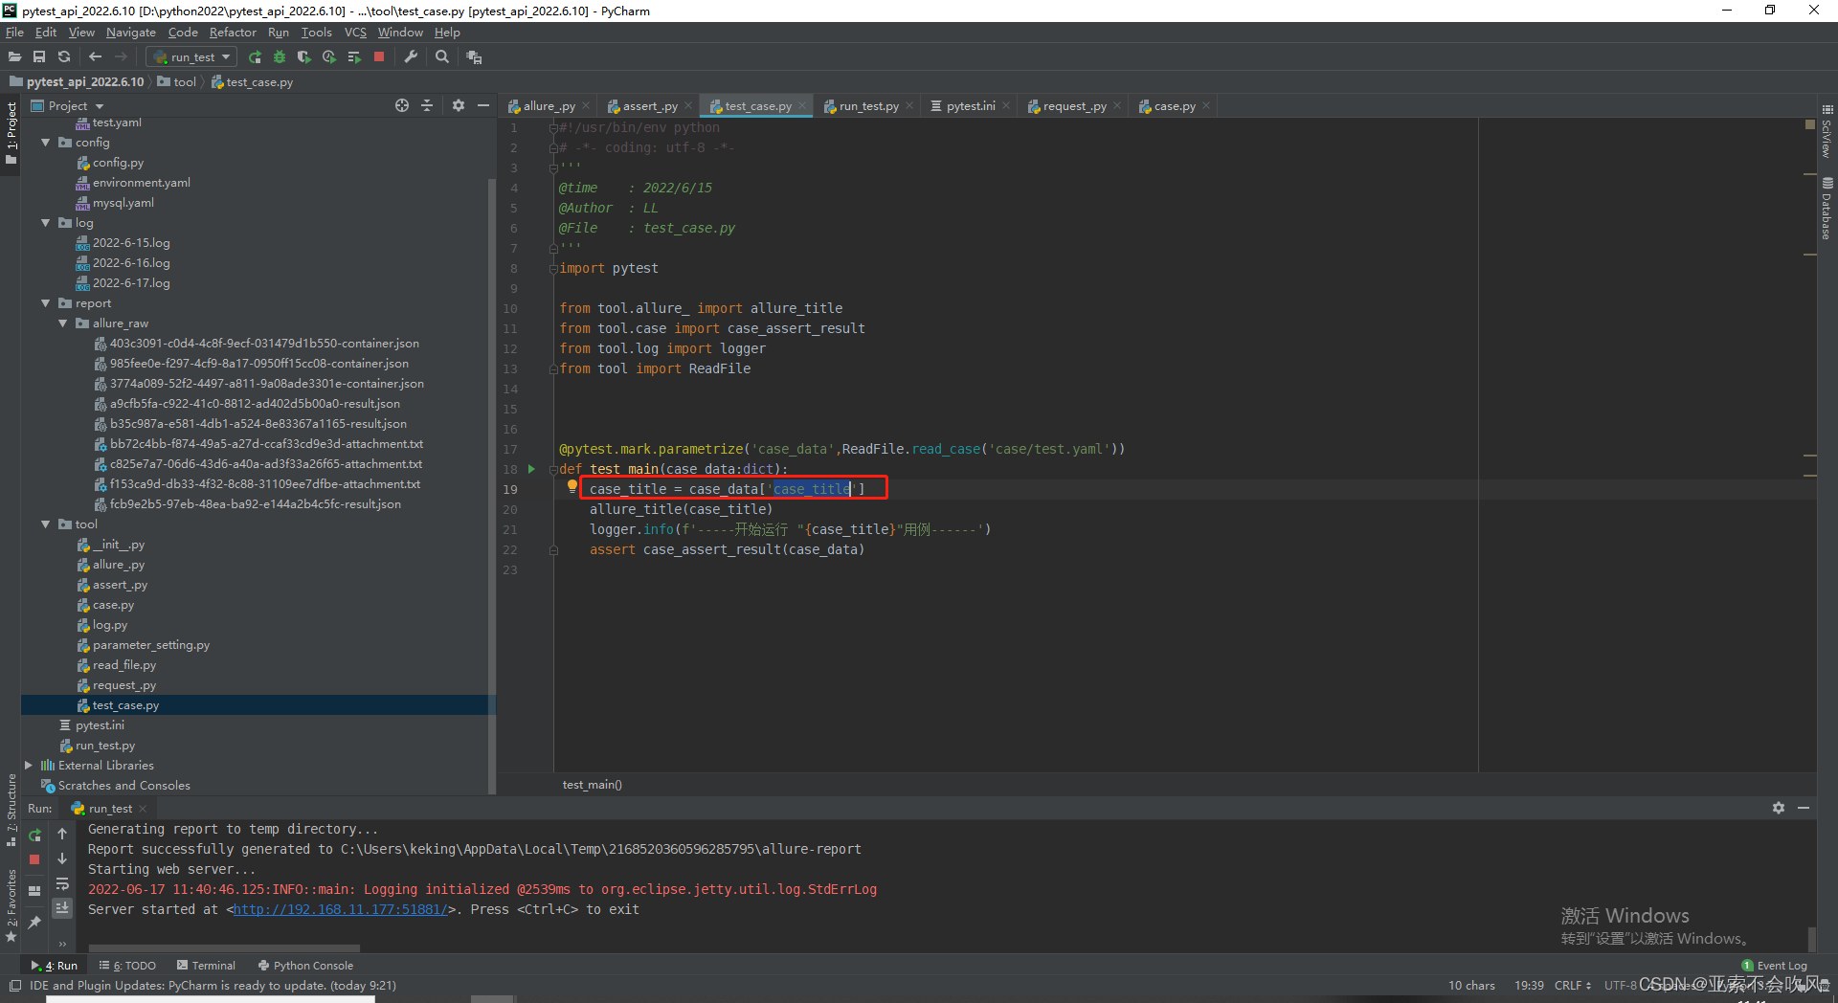
Task: Switch to case.py editor tab
Action: click(1175, 106)
